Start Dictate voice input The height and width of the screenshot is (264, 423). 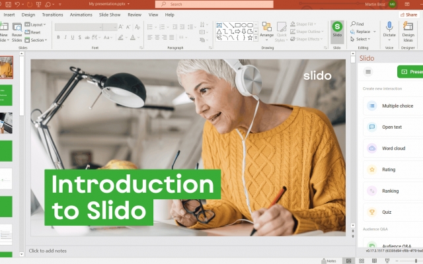389,31
